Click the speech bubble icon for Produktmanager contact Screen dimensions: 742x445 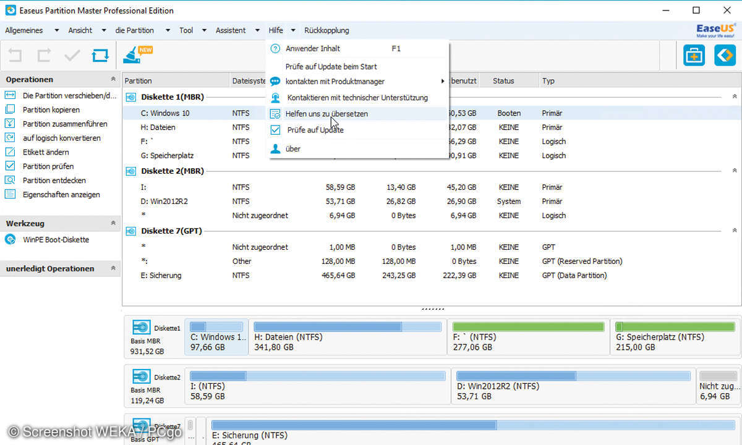click(276, 82)
